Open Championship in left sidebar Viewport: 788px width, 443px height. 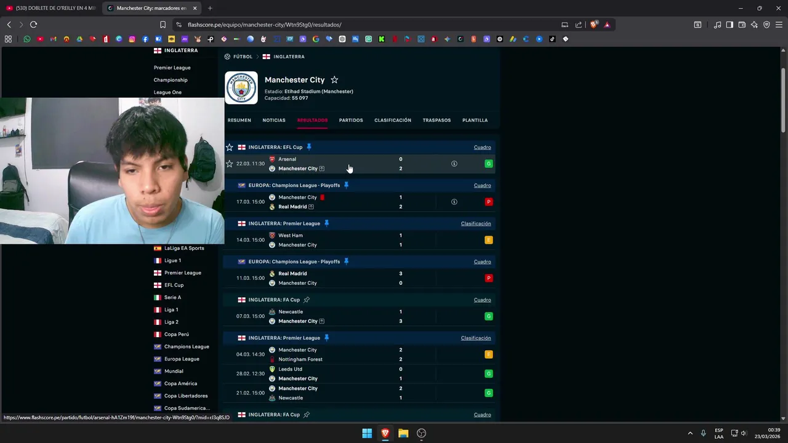tap(171, 80)
